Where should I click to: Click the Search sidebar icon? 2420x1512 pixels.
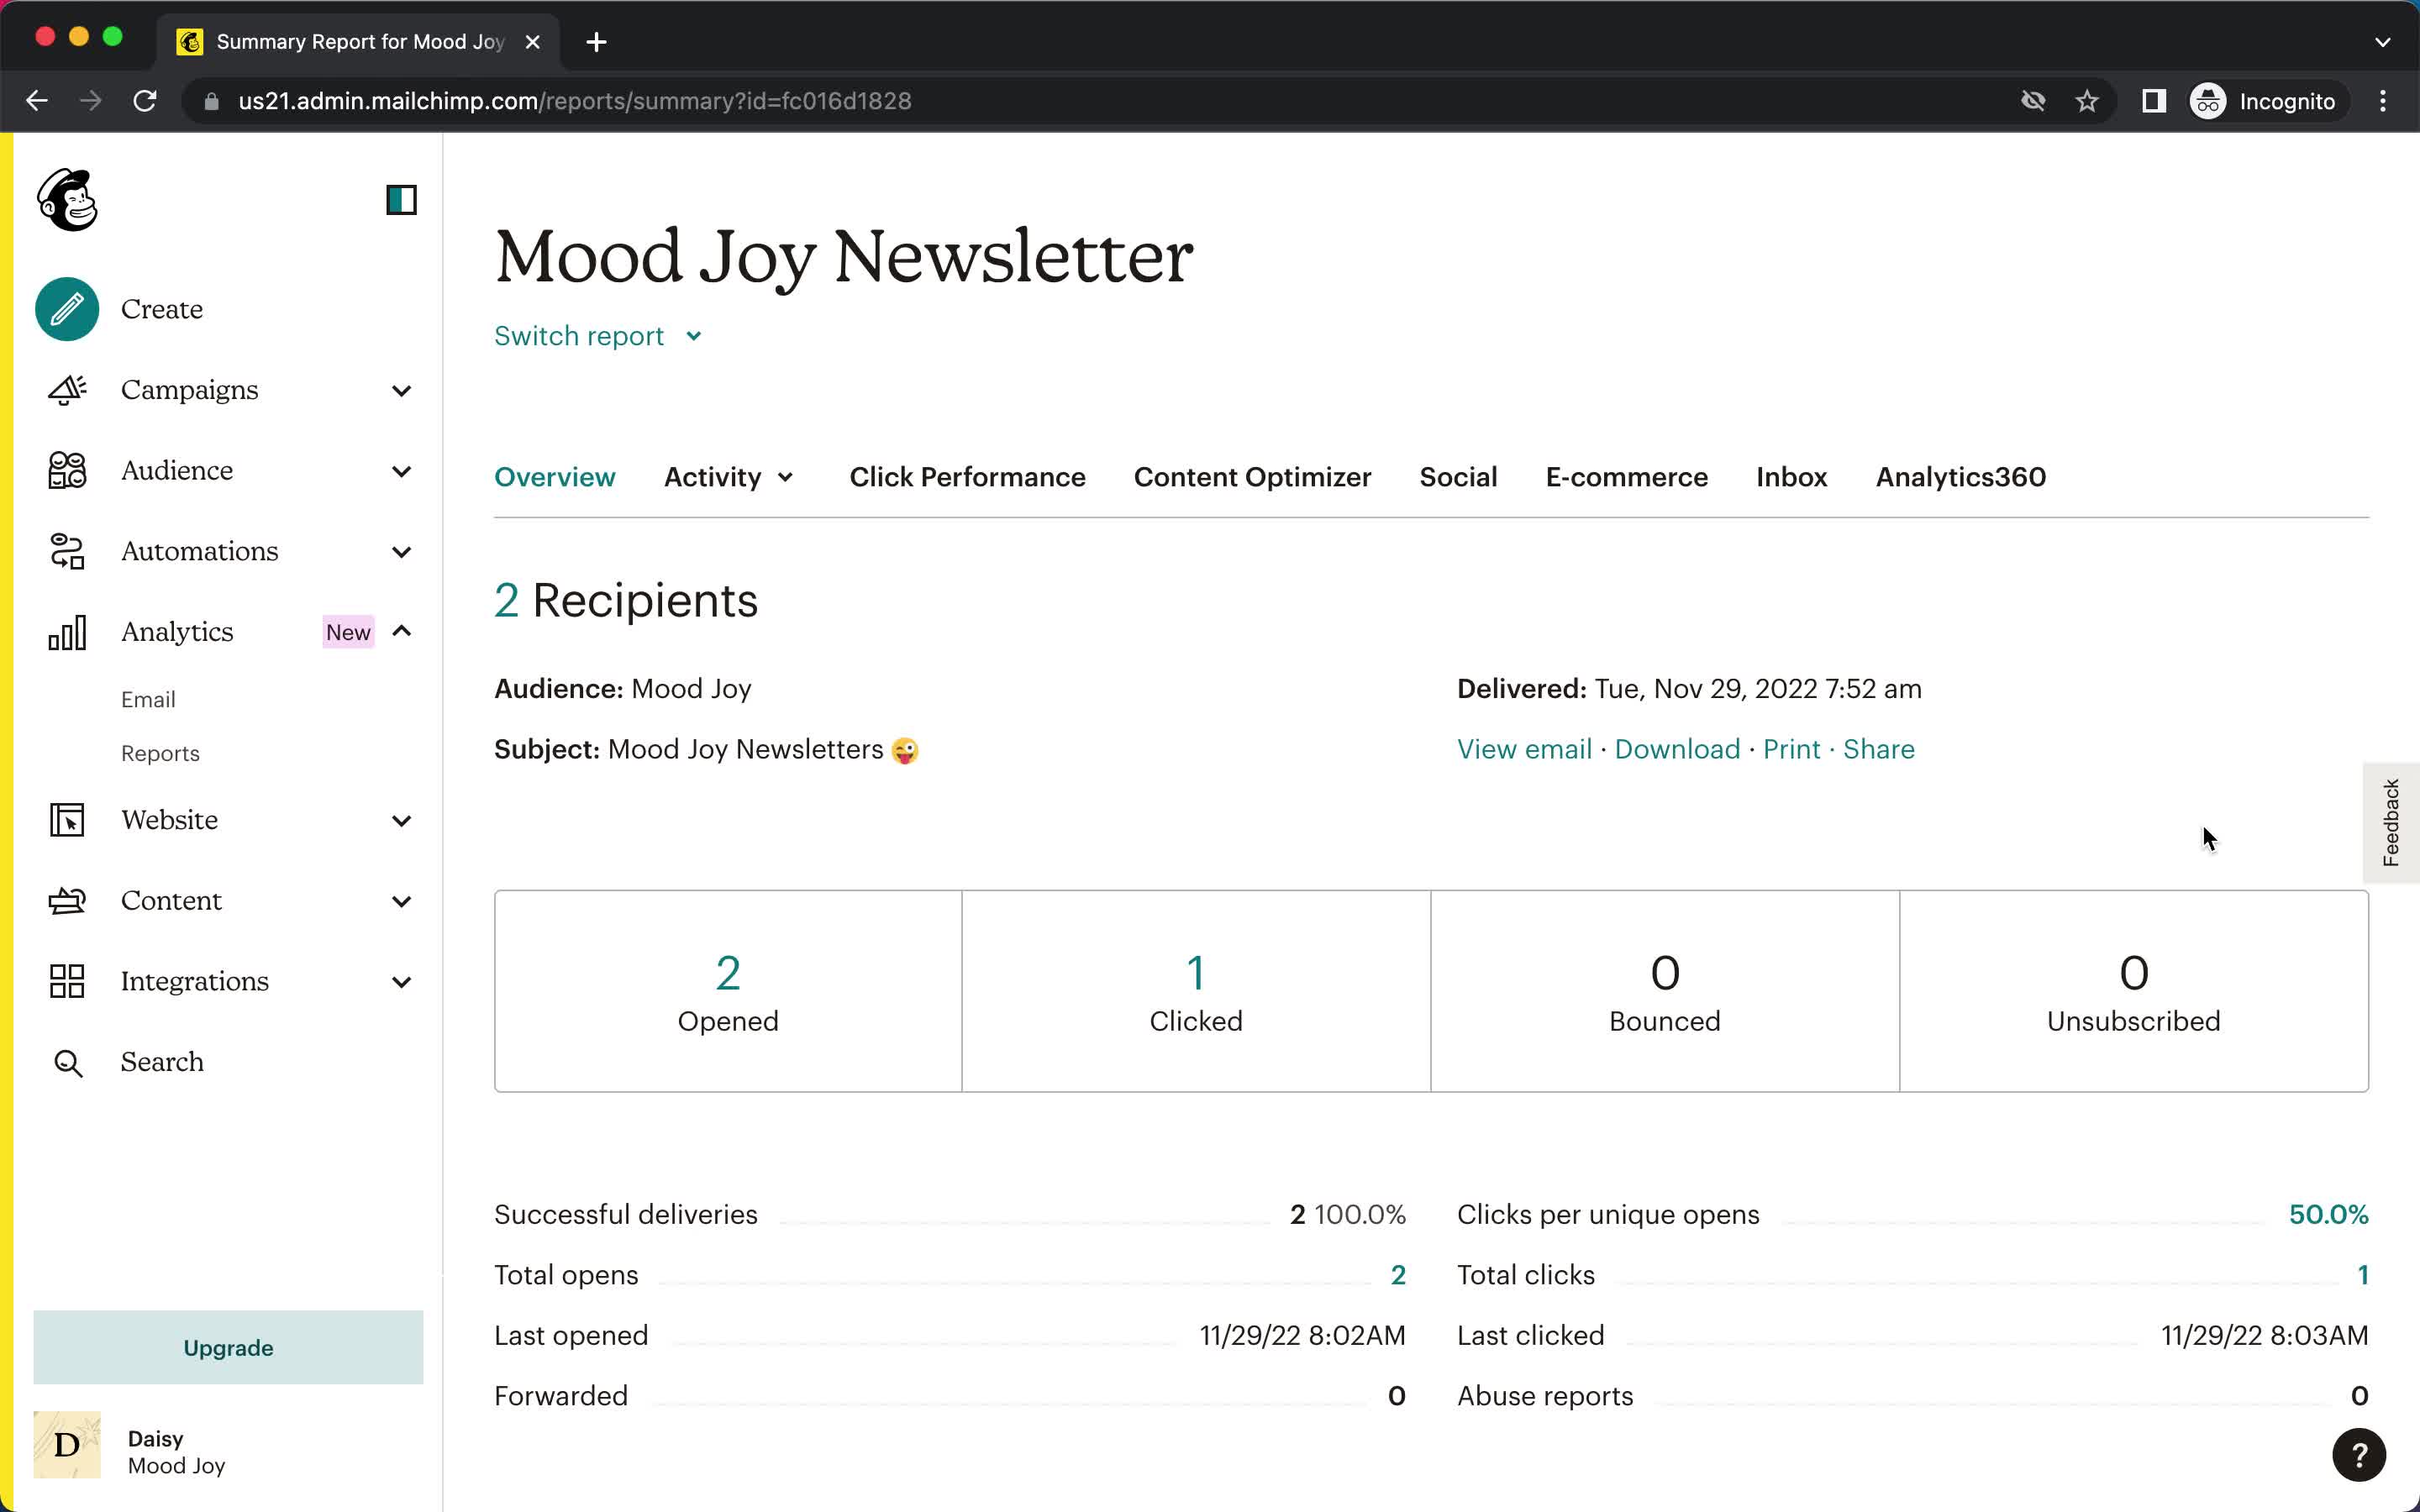tap(66, 1061)
